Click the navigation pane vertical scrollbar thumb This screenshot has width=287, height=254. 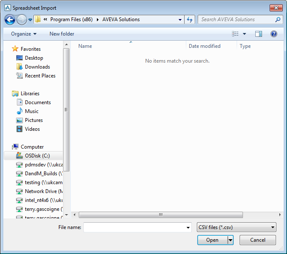coord(66,110)
